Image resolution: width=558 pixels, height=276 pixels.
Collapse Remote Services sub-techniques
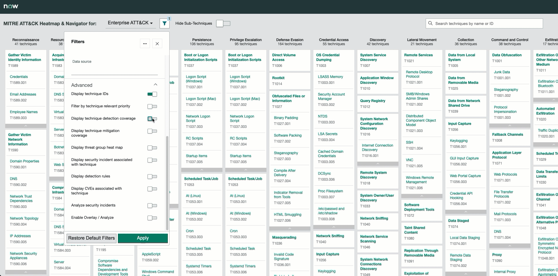click(422, 196)
